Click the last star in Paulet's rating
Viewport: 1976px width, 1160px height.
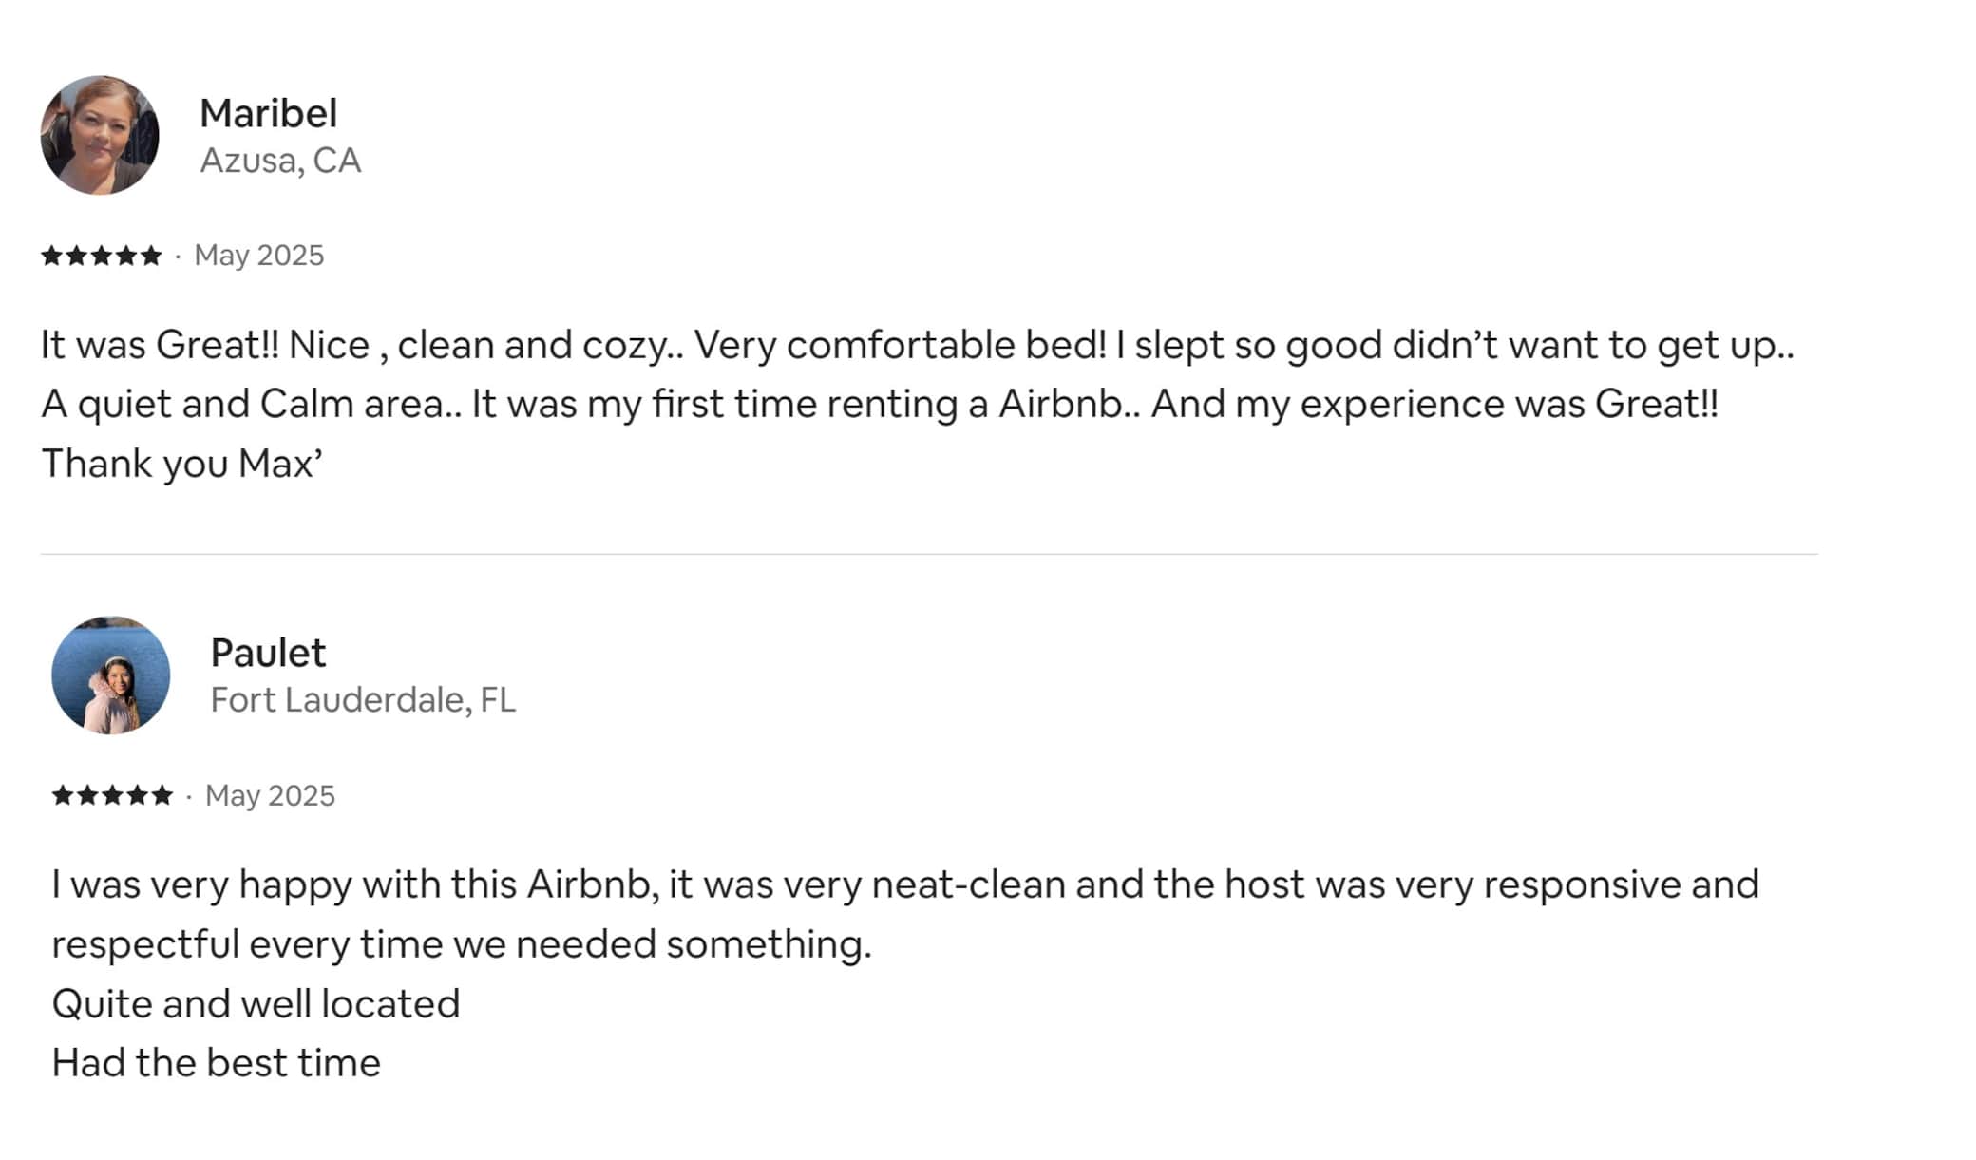tap(162, 794)
